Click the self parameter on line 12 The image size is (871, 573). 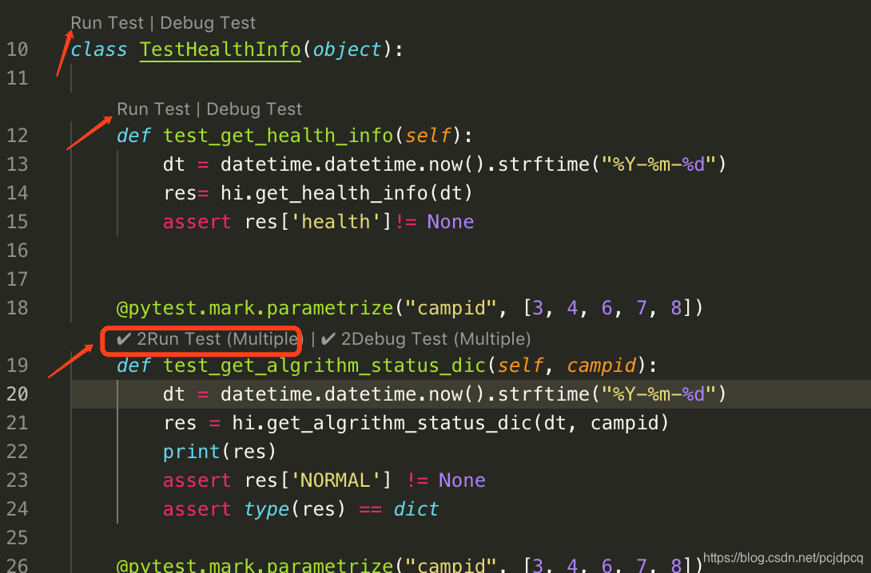[428, 136]
